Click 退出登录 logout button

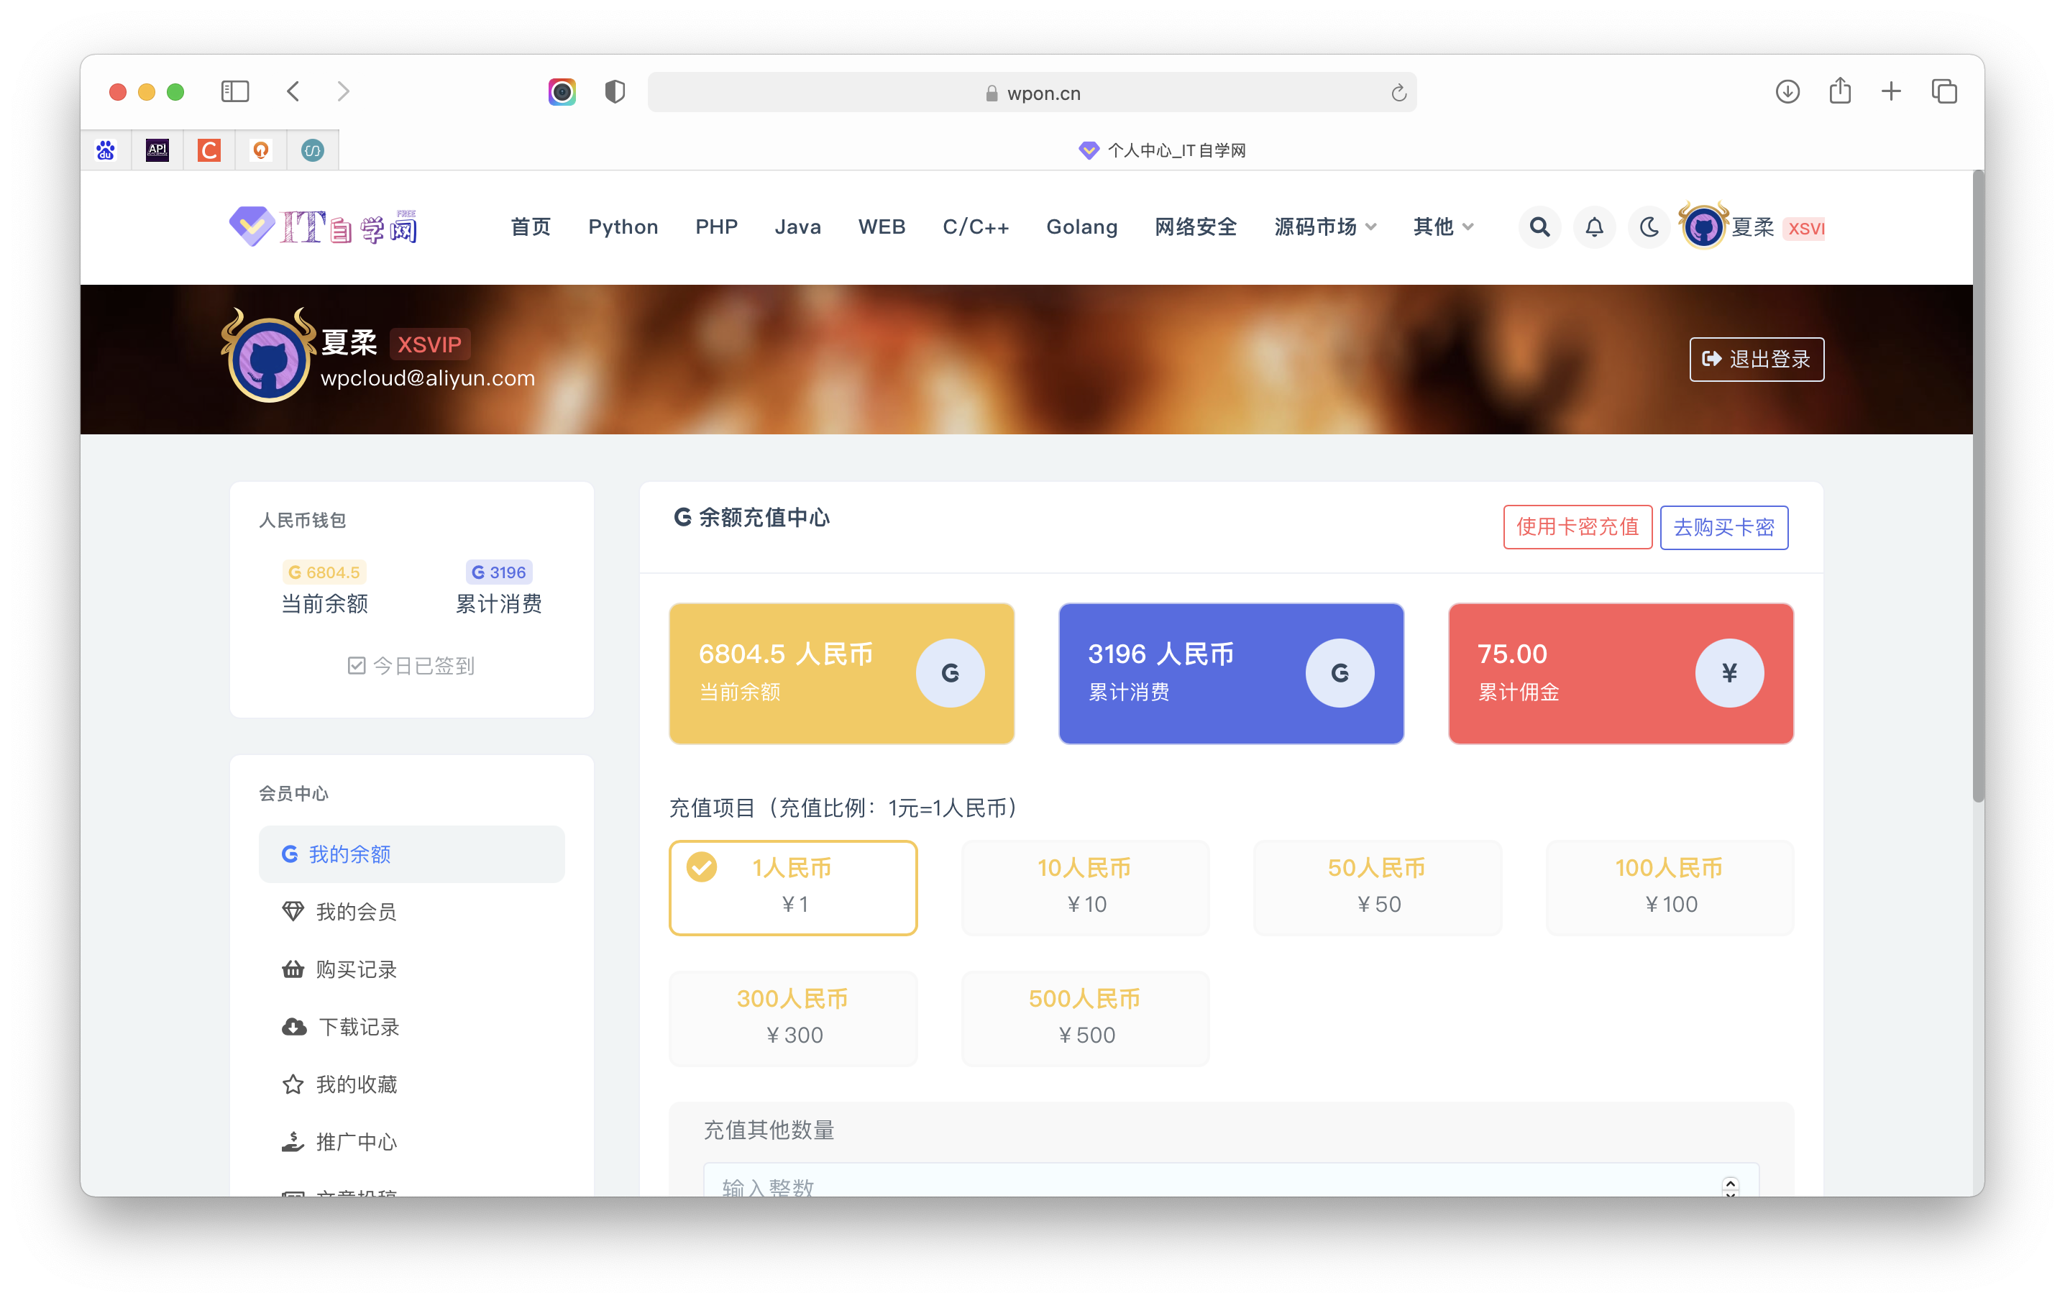pyautogui.click(x=1757, y=360)
